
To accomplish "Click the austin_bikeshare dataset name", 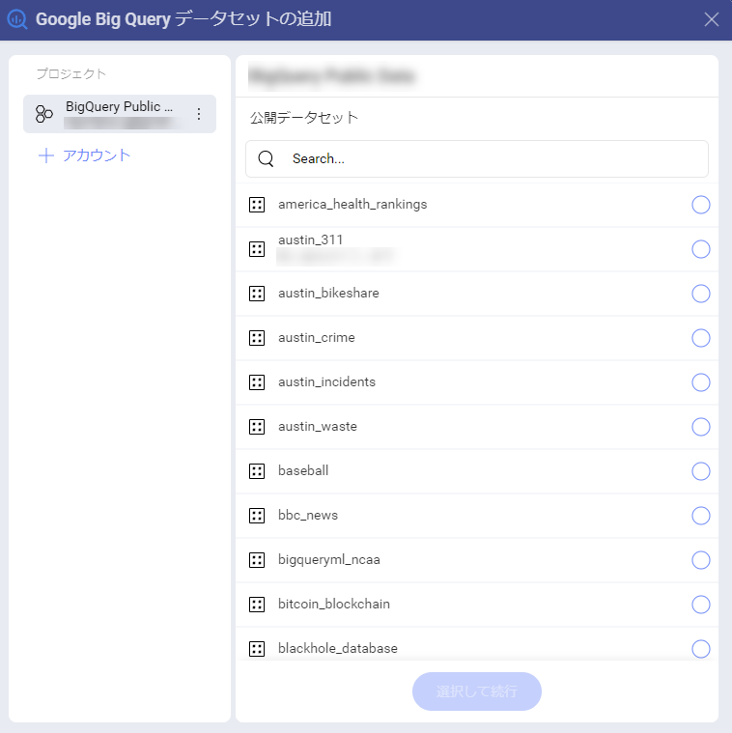I will click(328, 294).
